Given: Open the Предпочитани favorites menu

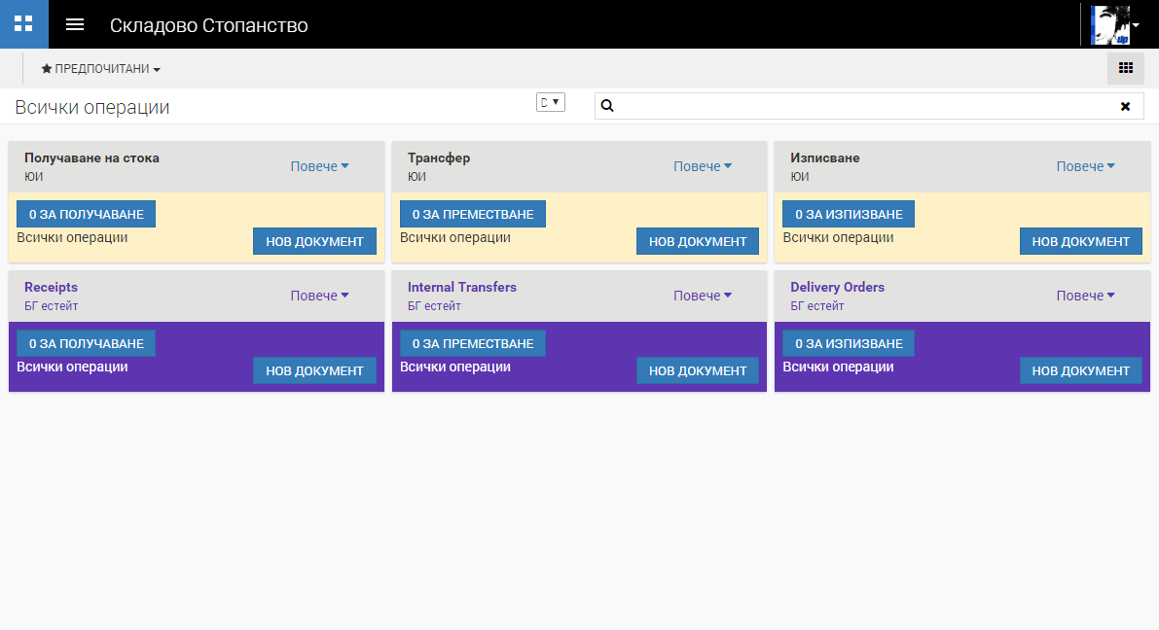Looking at the screenshot, I should (100, 69).
